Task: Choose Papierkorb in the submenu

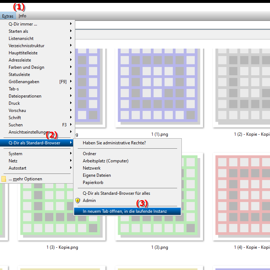Action: (127, 183)
